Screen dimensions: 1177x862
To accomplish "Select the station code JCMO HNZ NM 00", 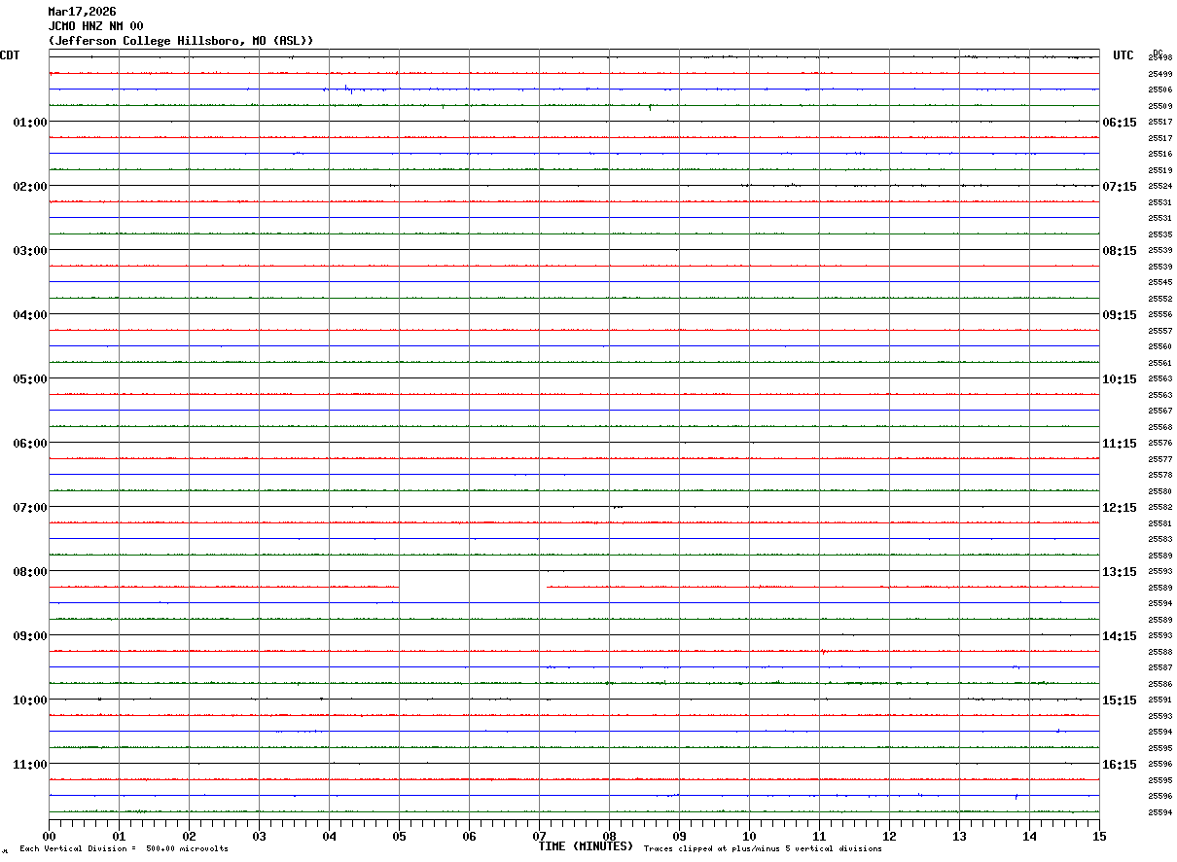I will coord(96,26).
